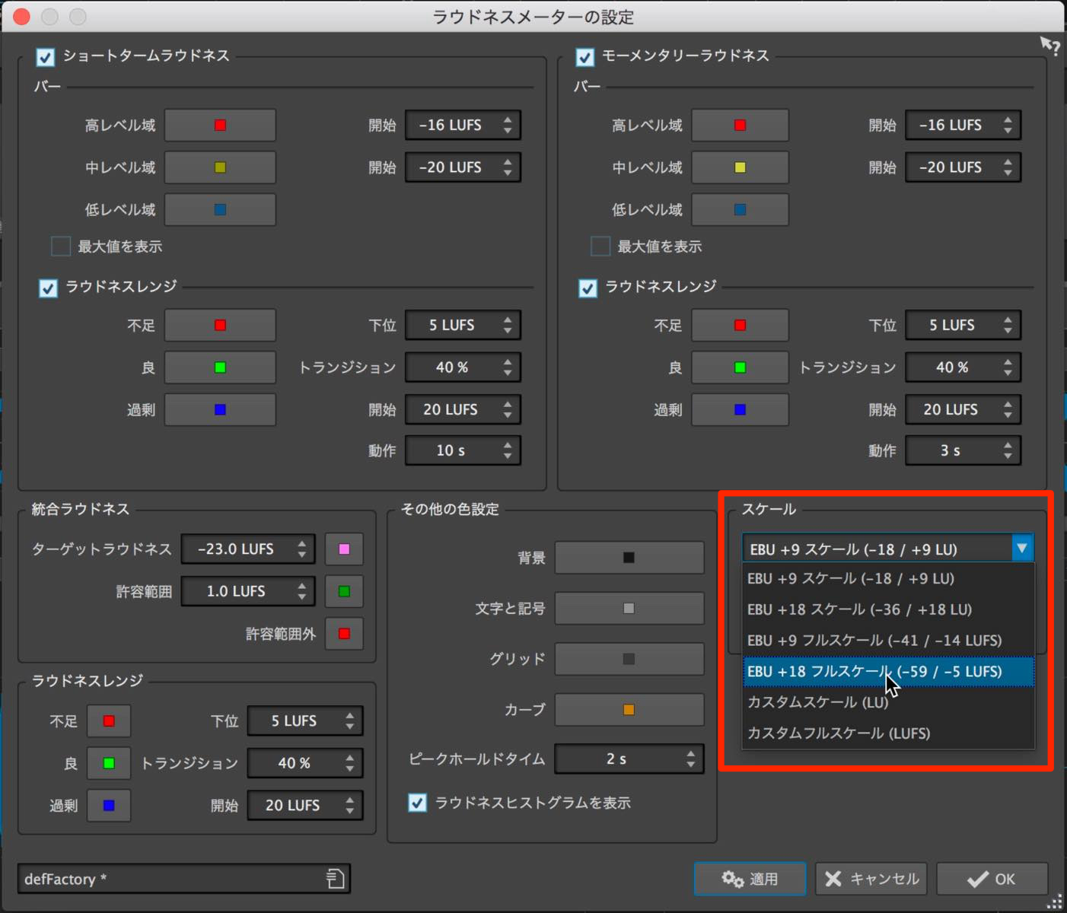
Task: Select EBU +18 フルスケール (-59 / -5 LUFS)
Action: pyautogui.click(x=888, y=672)
